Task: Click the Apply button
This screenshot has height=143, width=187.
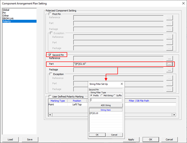Action: (131, 140)
